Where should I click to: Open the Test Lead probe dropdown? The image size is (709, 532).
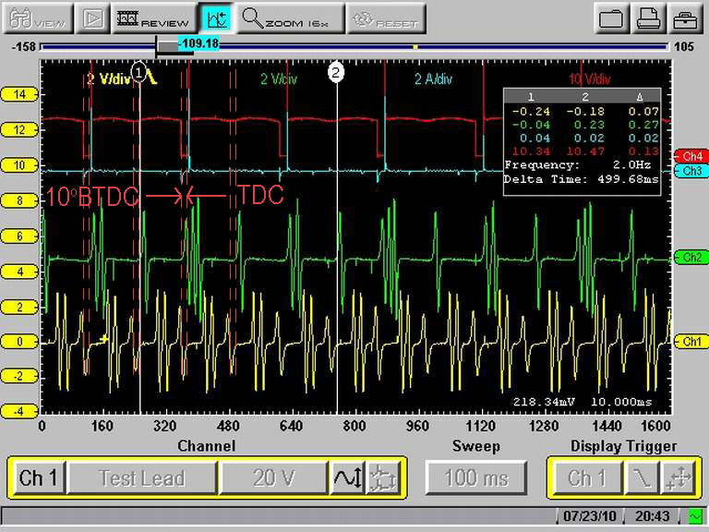[142, 478]
